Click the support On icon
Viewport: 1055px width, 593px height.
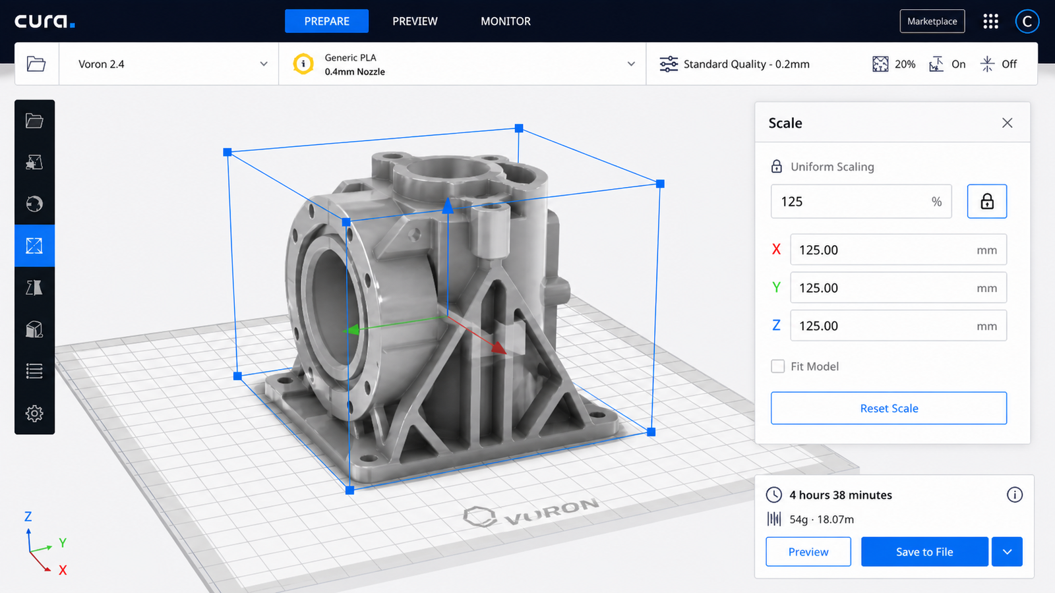tap(936, 64)
